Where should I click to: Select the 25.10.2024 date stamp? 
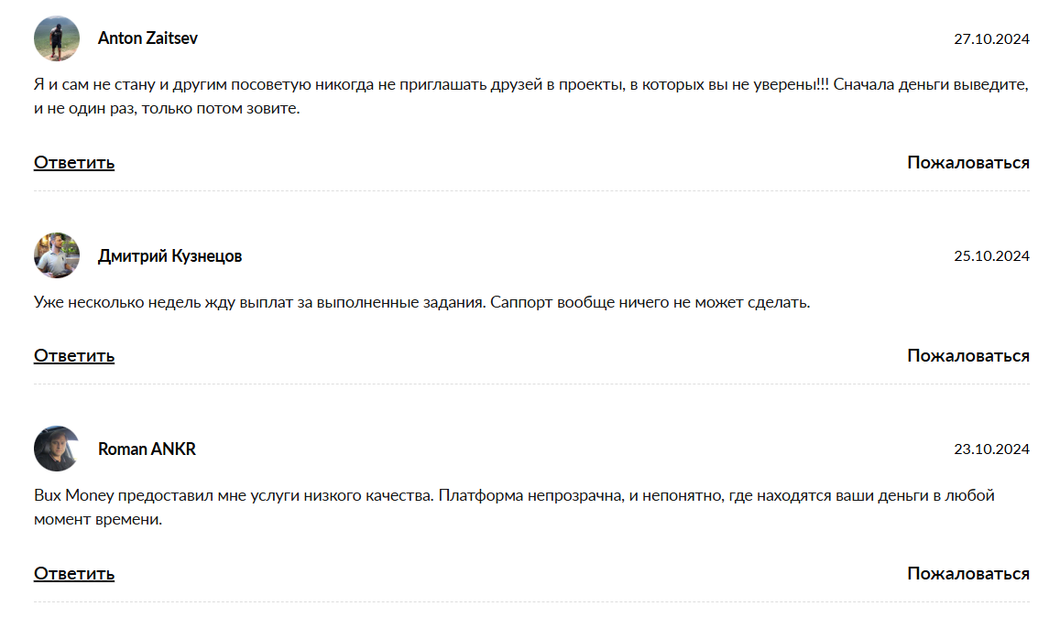tap(991, 256)
